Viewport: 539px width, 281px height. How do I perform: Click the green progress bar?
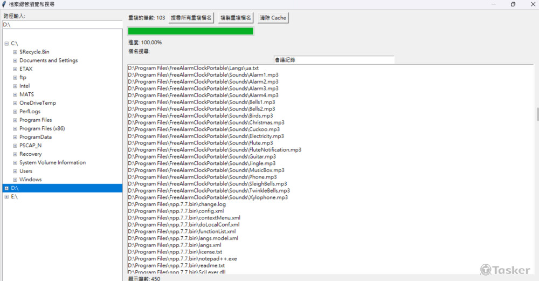[191, 31]
